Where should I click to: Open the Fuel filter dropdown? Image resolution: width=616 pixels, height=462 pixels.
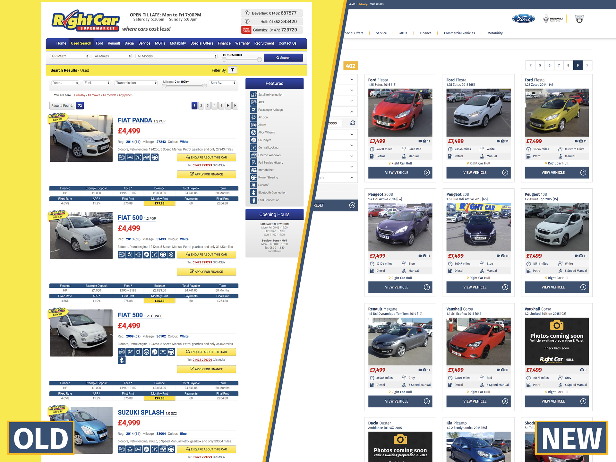(x=97, y=83)
